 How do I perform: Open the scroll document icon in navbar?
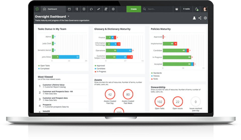[x=106, y=9]
